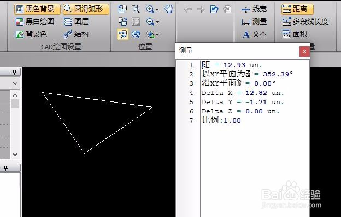
Task: Choose the 背景色 background color option
Action: 31,34
